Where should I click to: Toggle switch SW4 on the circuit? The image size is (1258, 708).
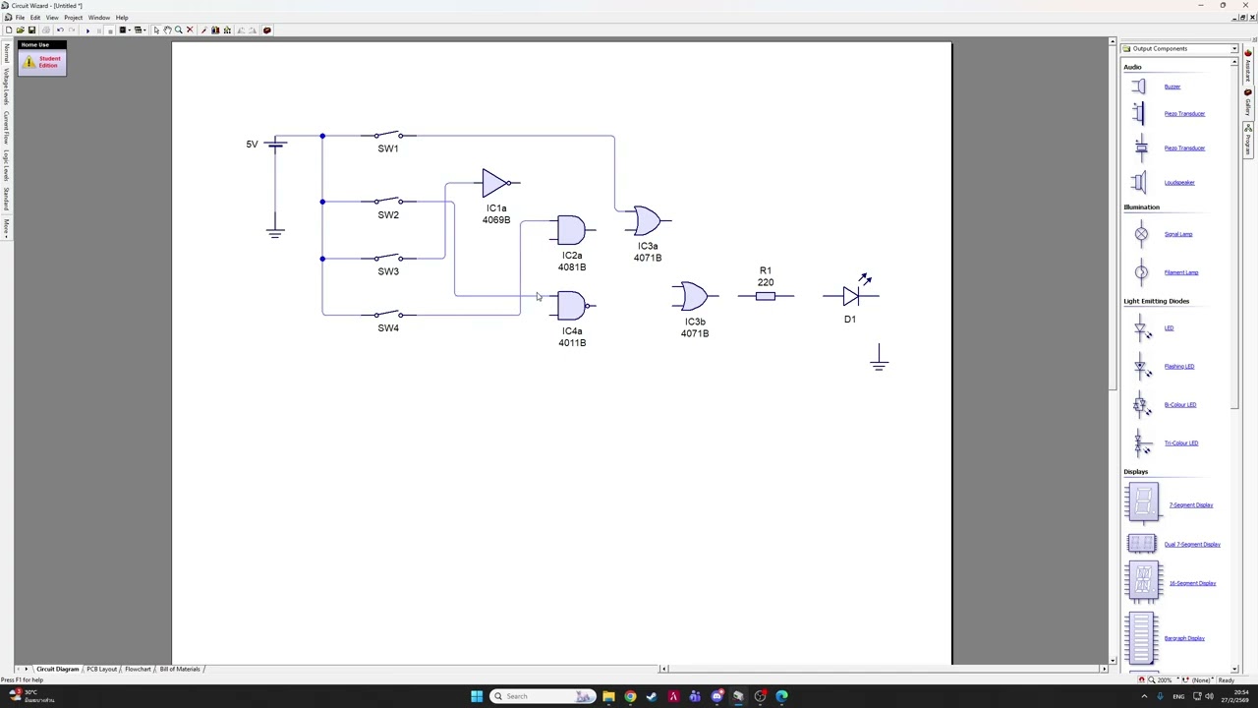point(388,315)
